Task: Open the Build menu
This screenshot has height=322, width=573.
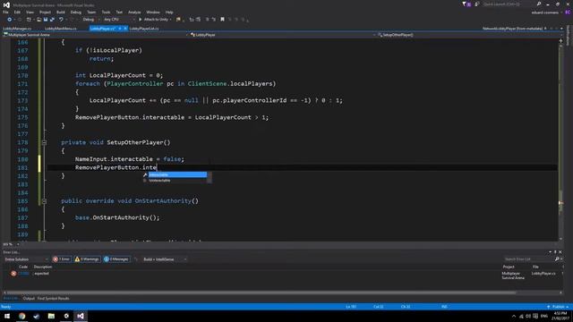Action: pyautogui.click(x=61, y=12)
